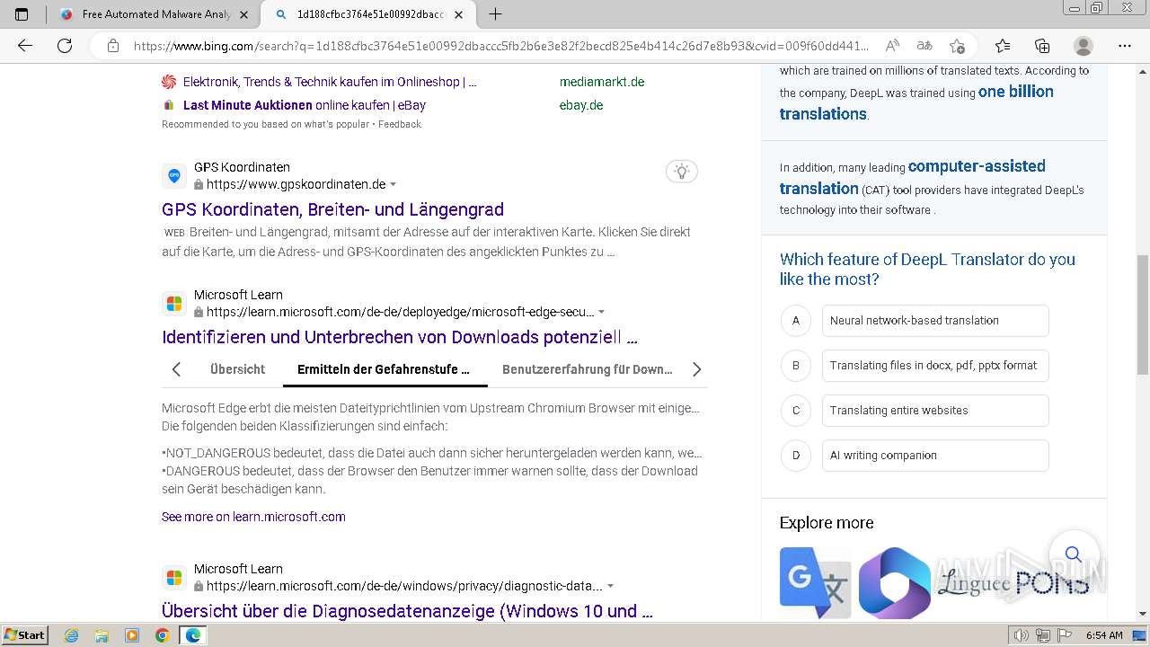Switch to Free Automated Malware Analysis tab

(x=155, y=14)
